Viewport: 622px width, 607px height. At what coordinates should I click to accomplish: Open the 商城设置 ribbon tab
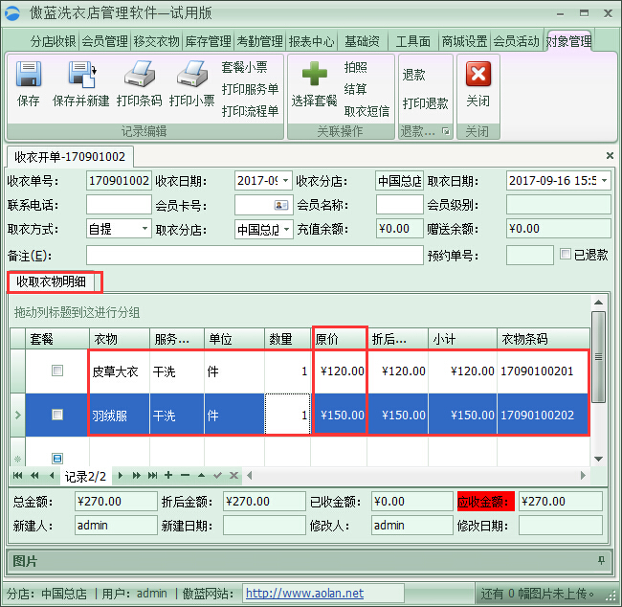464,41
